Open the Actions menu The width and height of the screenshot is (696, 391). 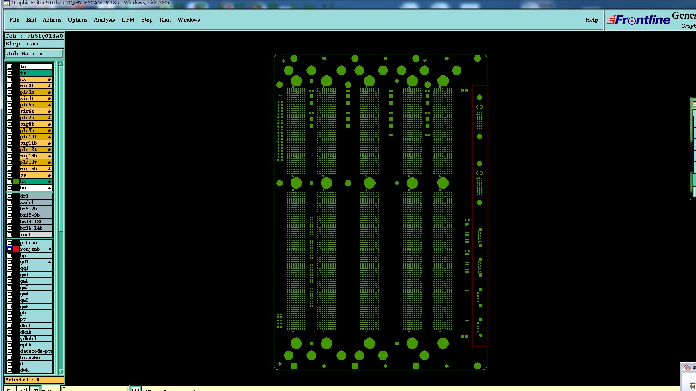coord(52,20)
